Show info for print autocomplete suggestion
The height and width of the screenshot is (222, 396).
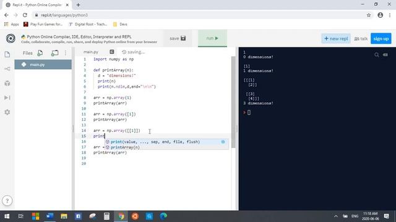point(223,142)
